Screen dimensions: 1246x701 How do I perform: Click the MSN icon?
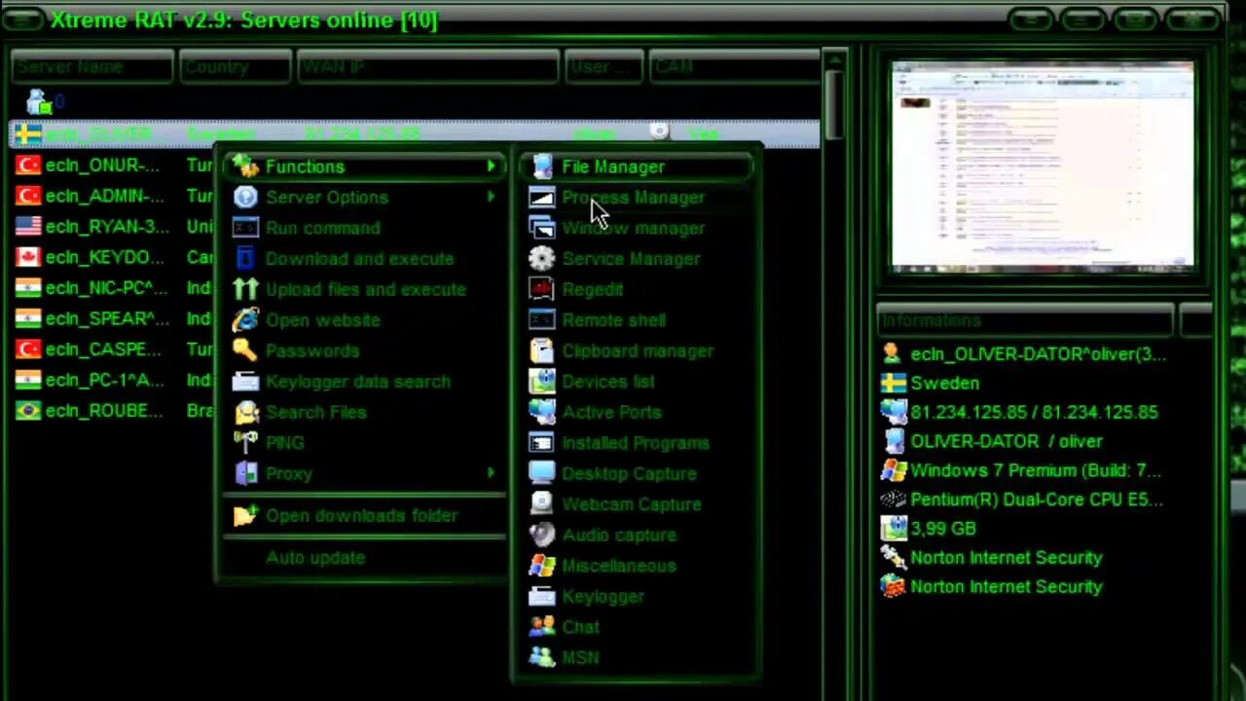tap(542, 657)
